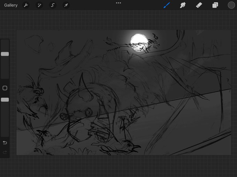Tap the sketched bird near the canvas bottom
This screenshot has height=177, width=237.
(120, 147)
